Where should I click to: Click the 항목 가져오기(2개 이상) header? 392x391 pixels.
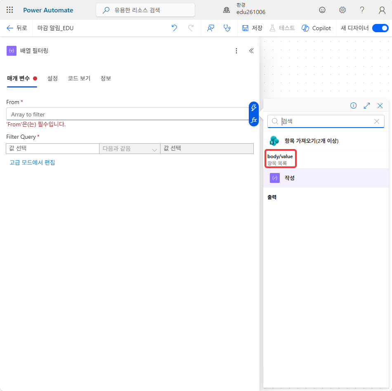326,141
